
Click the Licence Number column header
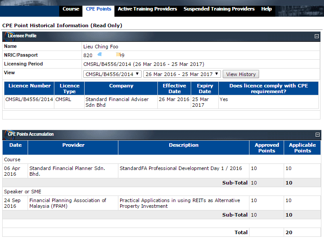[x=29, y=88]
